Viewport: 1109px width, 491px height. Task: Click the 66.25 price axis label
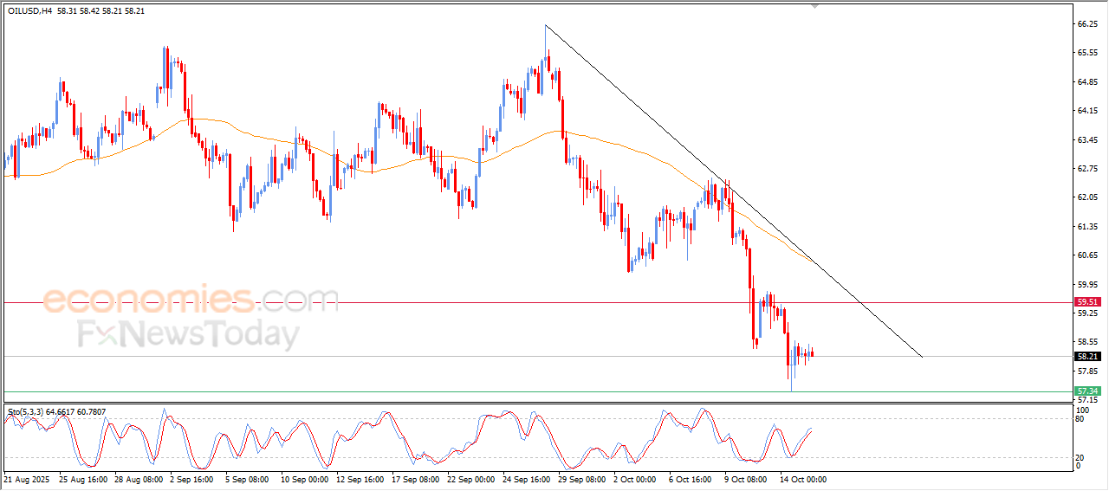coord(1088,24)
